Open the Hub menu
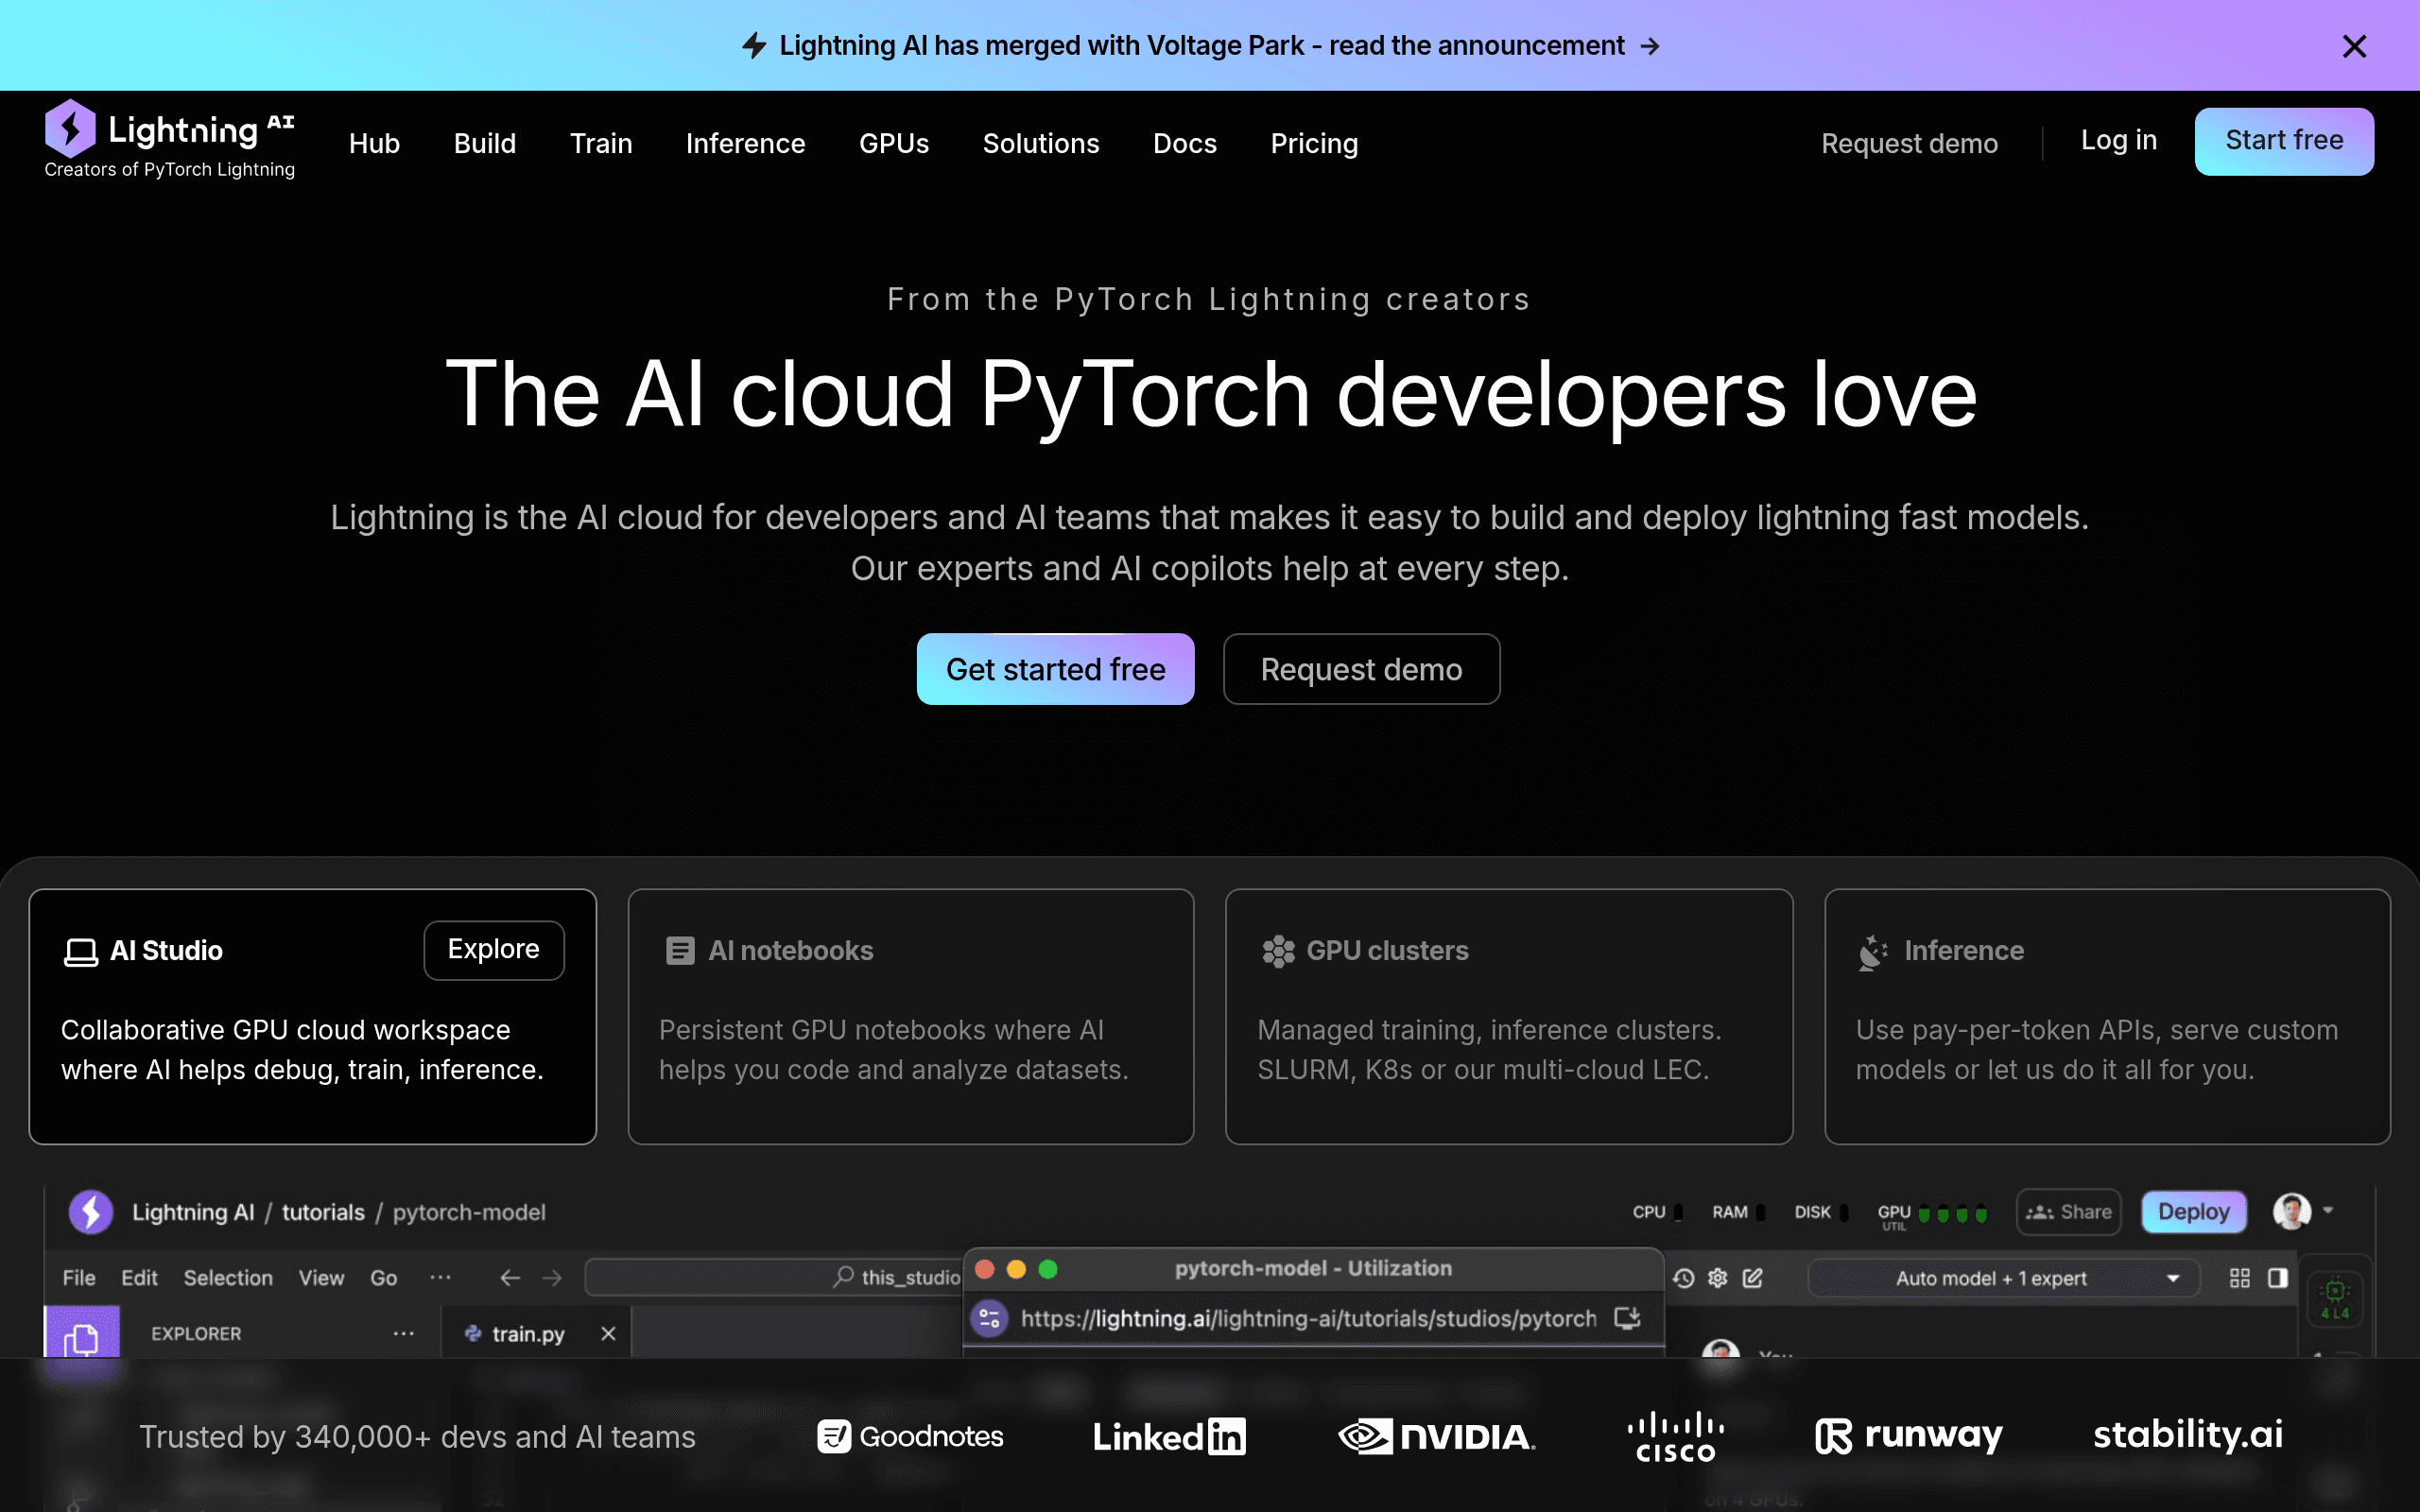Viewport: 2420px width, 1512px height. [374, 143]
